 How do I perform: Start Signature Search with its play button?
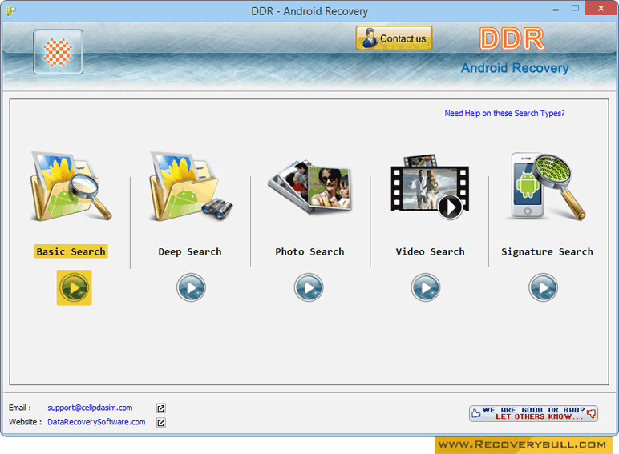pos(543,287)
